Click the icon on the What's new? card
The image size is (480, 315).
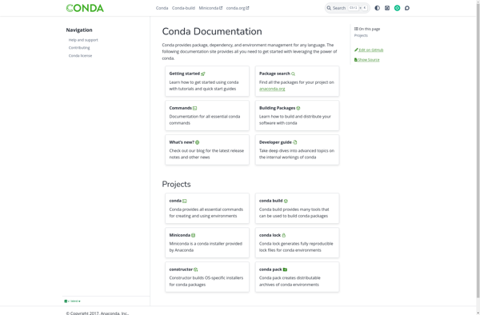197,142
